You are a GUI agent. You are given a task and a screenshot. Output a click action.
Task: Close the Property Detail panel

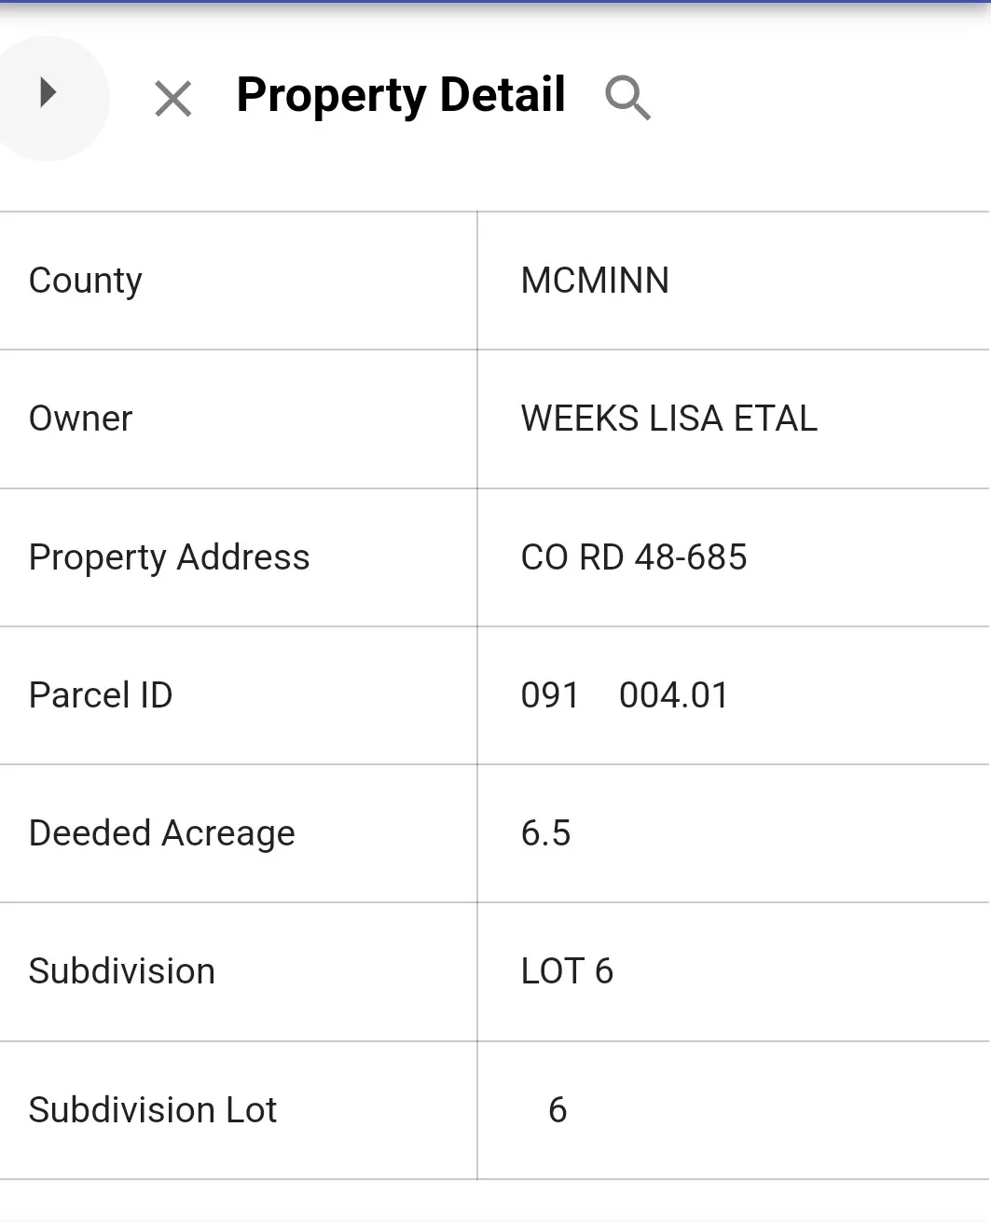click(x=173, y=99)
